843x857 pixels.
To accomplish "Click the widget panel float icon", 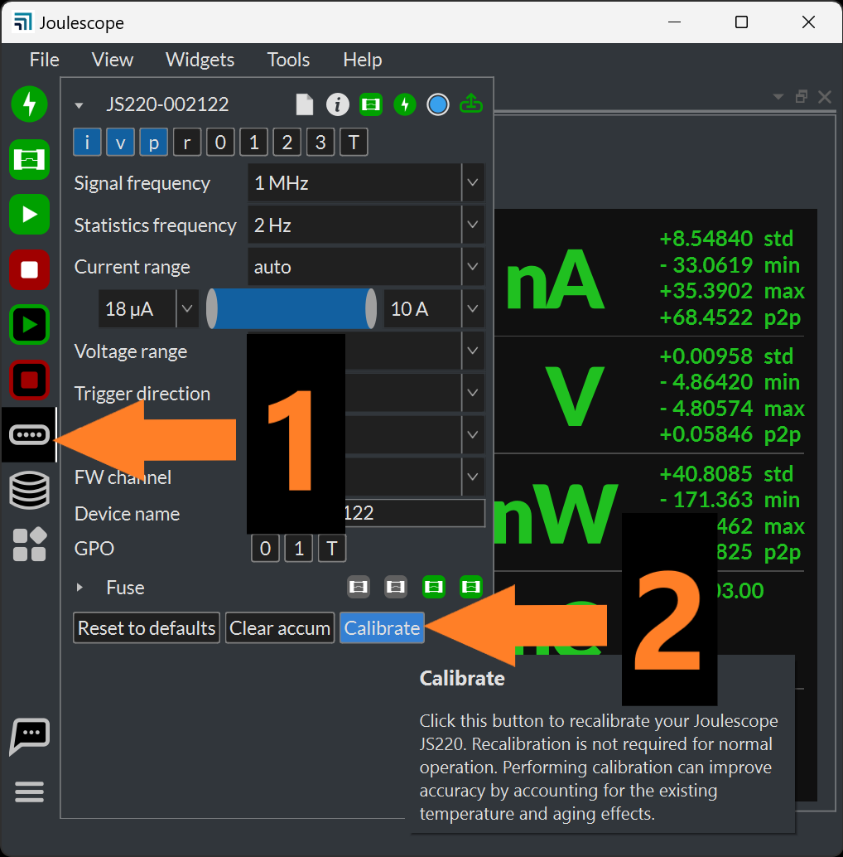I will pos(802,97).
